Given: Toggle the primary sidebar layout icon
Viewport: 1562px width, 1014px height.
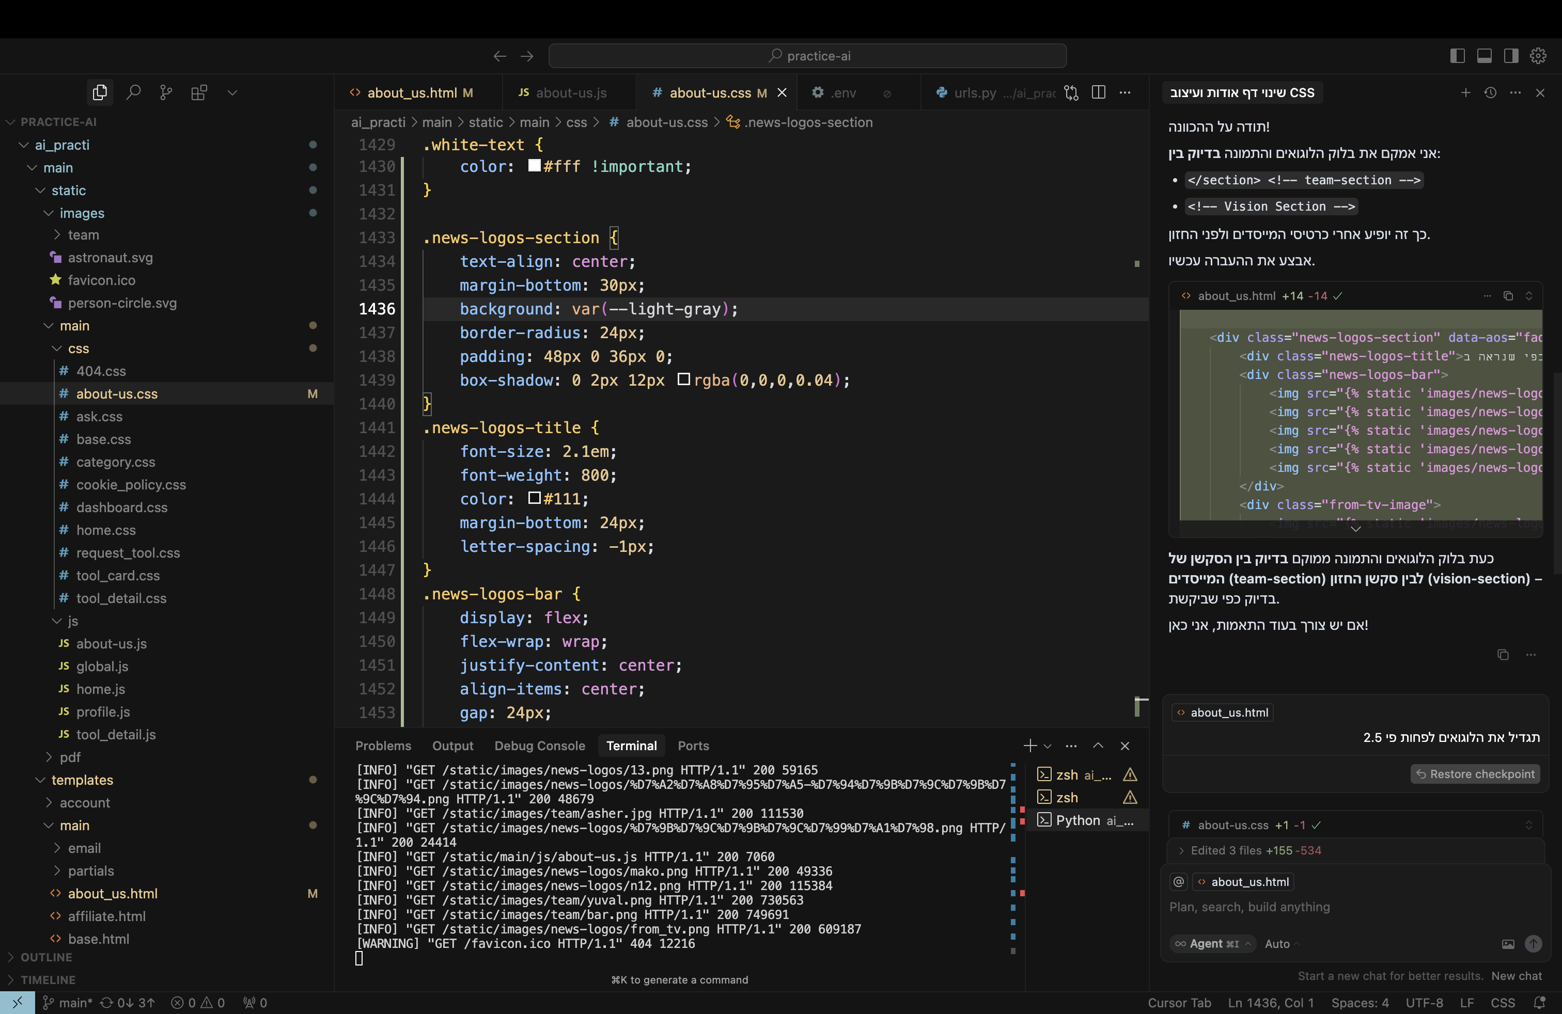Looking at the screenshot, I should pos(1457,56).
